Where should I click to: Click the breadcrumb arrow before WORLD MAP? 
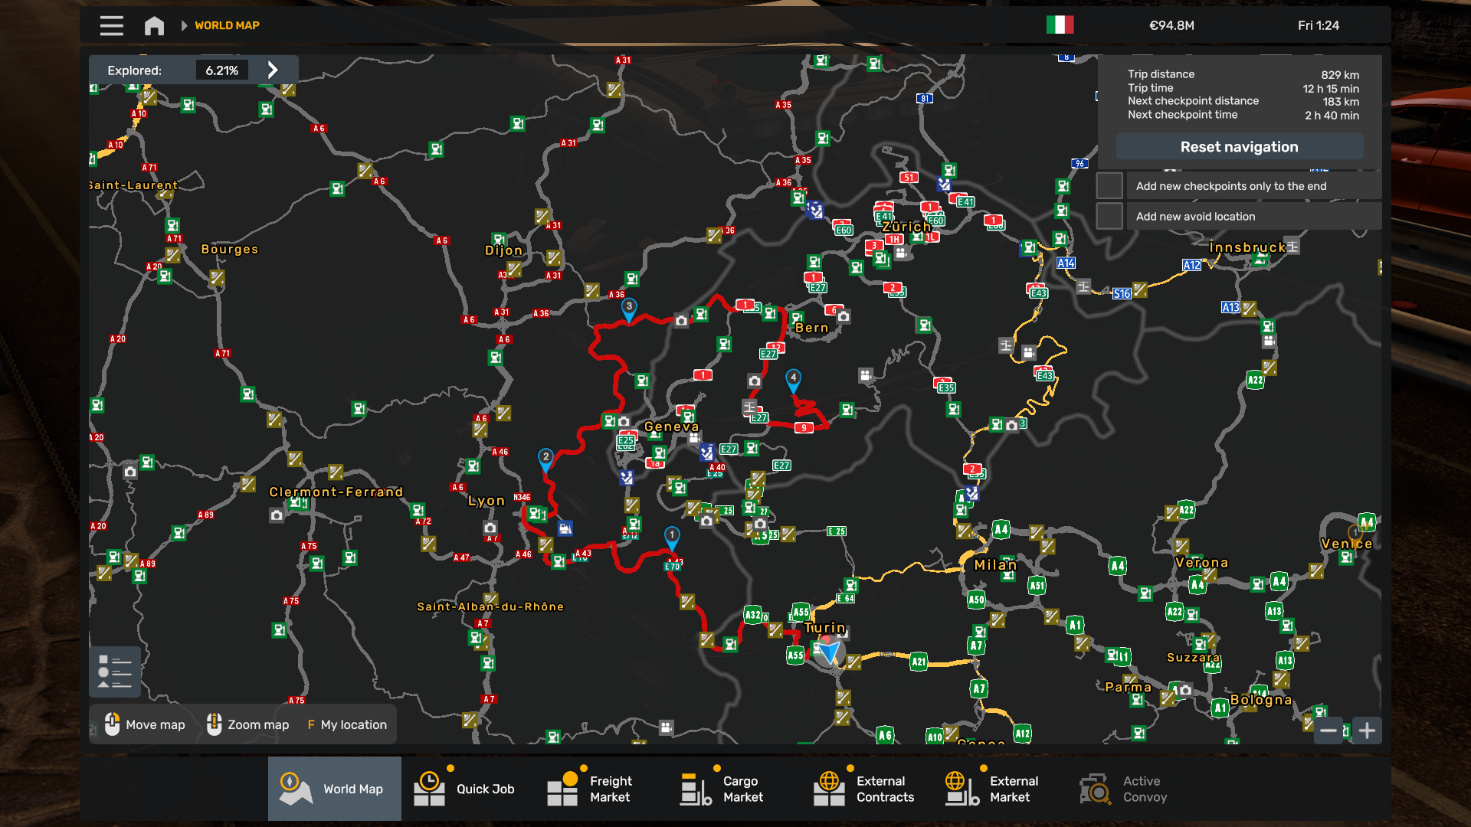pyautogui.click(x=184, y=25)
